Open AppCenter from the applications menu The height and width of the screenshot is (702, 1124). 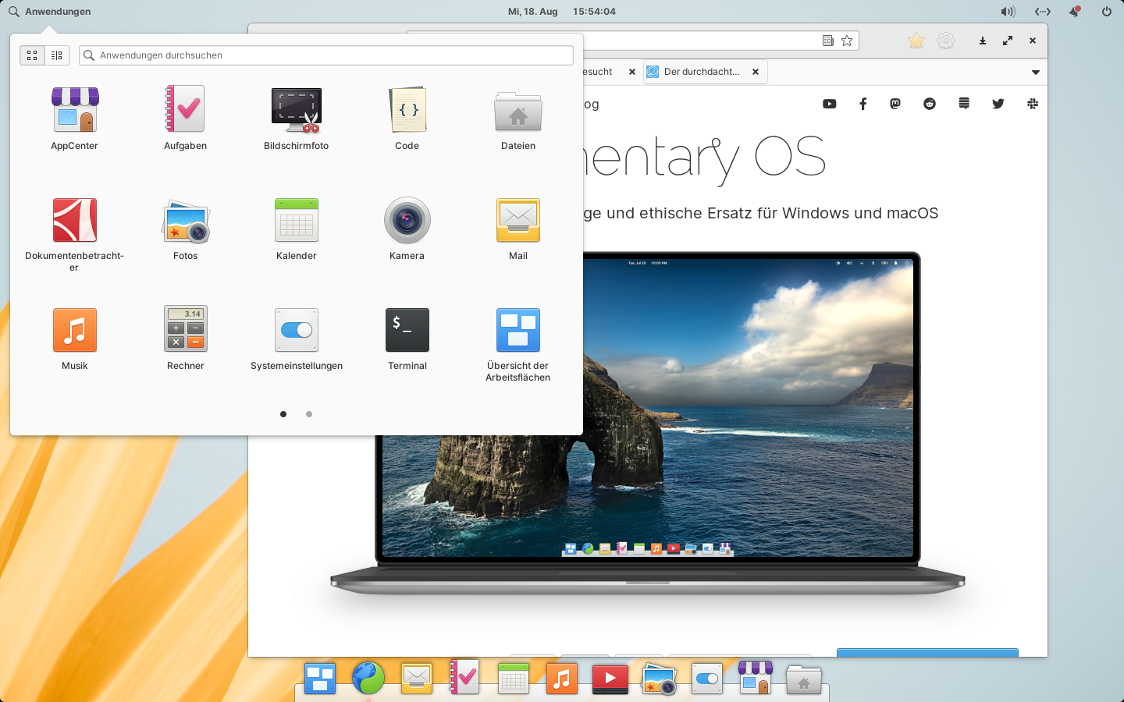74,119
